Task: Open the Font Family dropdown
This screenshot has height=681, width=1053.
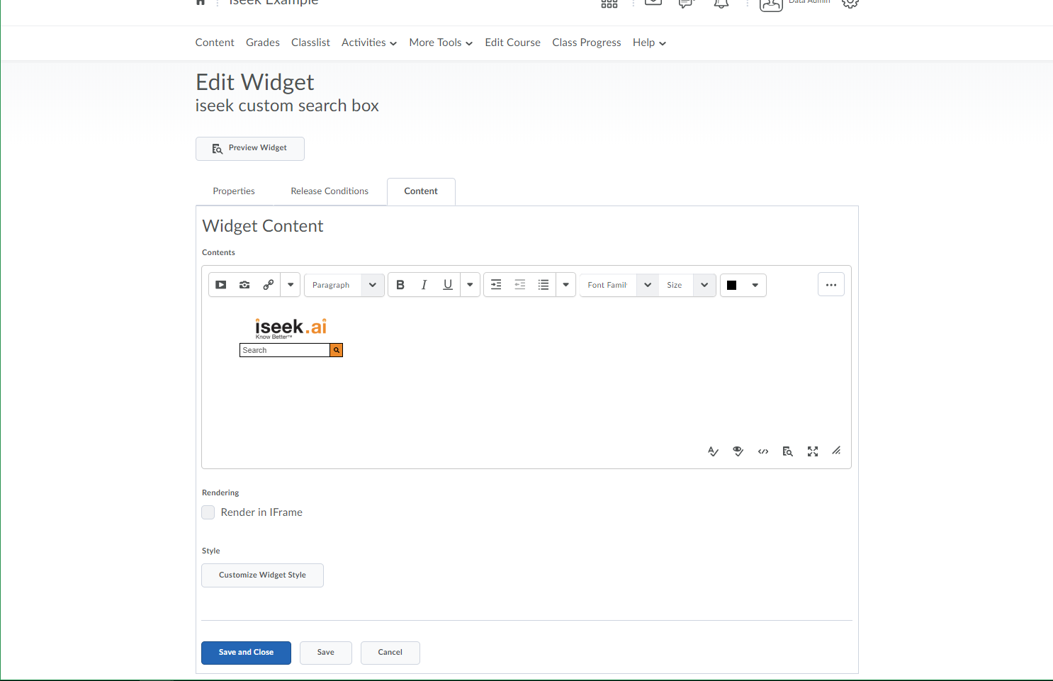Action: click(619, 285)
